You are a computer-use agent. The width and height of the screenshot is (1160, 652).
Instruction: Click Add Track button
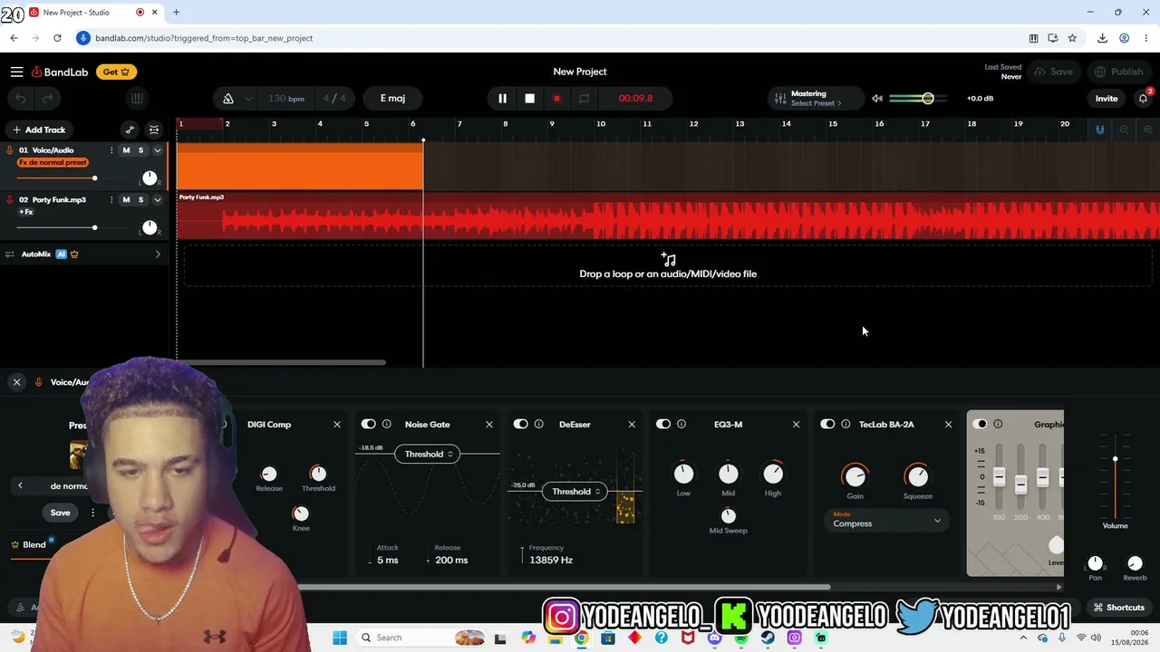click(39, 129)
